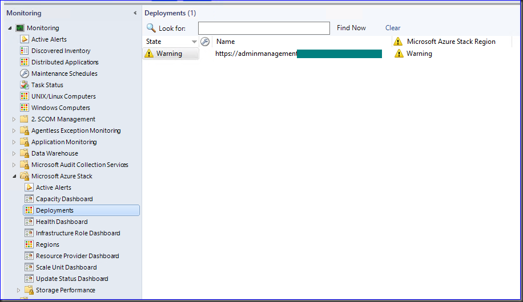This screenshot has width=523, height=302.
Task: Click the Discovered Inventory grid icon
Action: pyautogui.click(x=25, y=51)
